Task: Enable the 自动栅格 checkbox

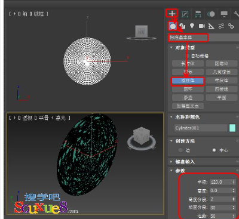Action: click(x=188, y=56)
